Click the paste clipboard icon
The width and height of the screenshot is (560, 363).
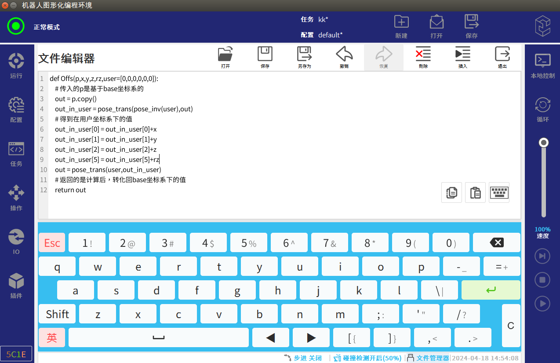475,192
